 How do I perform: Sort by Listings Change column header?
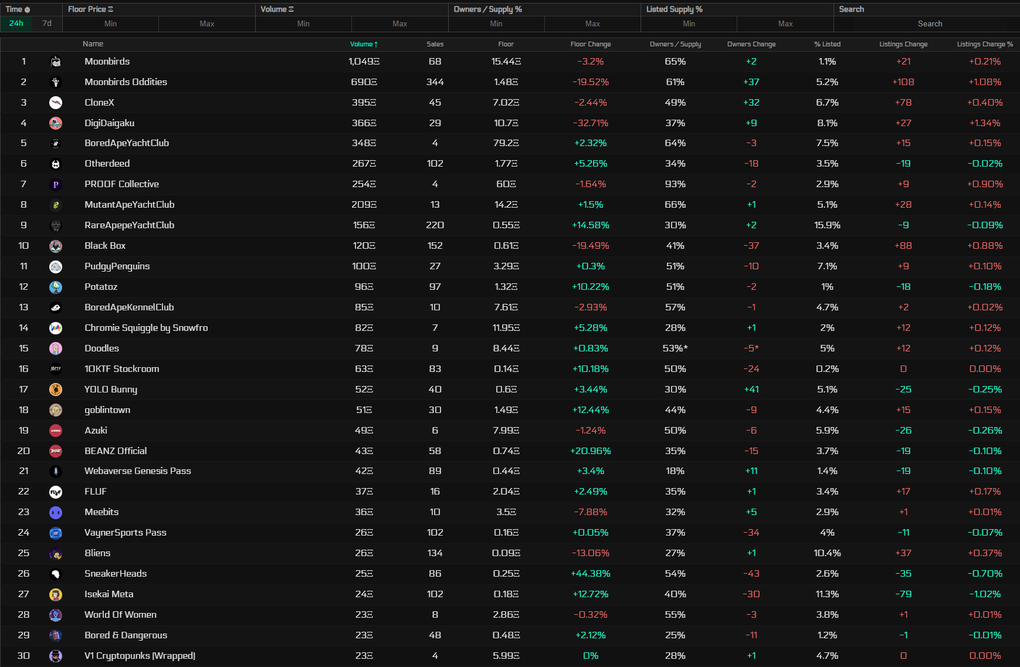[903, 44]
